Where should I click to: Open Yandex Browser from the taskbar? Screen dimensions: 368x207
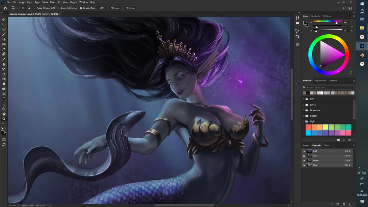(x=362, y=37)
